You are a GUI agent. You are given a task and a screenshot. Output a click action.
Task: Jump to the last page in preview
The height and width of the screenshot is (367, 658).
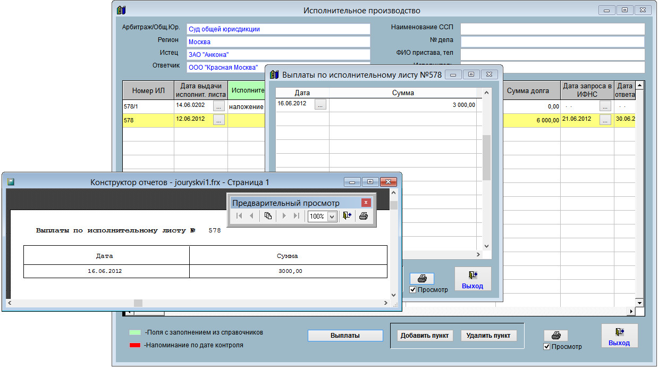pos(297,216)
